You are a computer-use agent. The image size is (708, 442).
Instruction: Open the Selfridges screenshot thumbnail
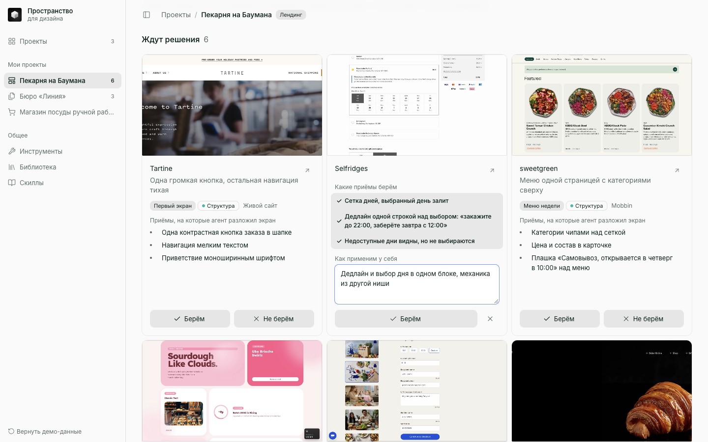click(417, 105)
